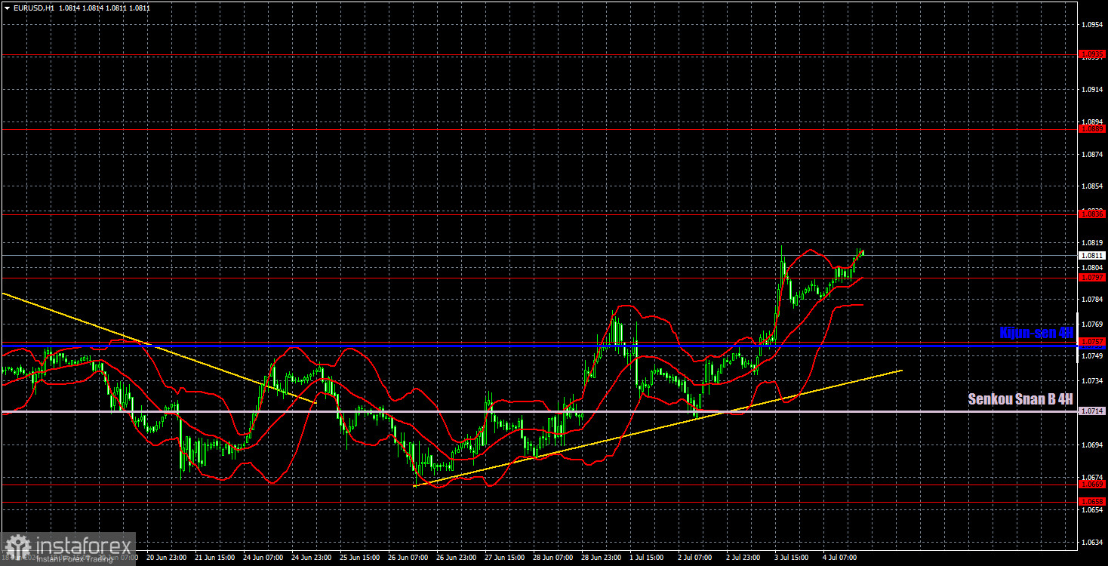This screenshot has height=566, width=1108.
Task: Click the 1.0784 price axis label
Action: [x=1093, y=300]
